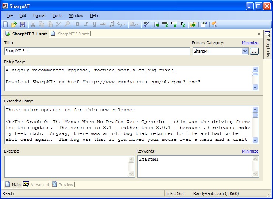The image size is (273, 199).
Task: Expand the Blog Links side panel
Action: (267, 45)
